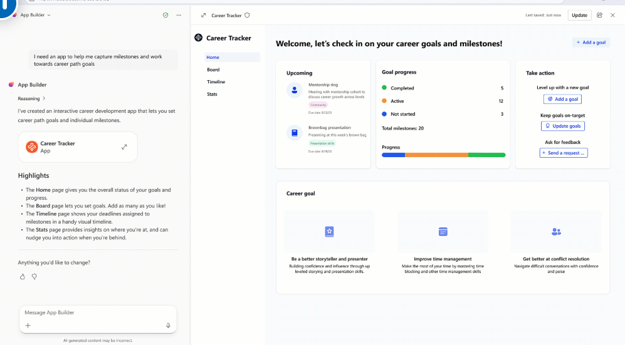Click the thumbs up feedback icon
Image resolution: width=625 pixels, height=345 pixels.
[23, 276]
